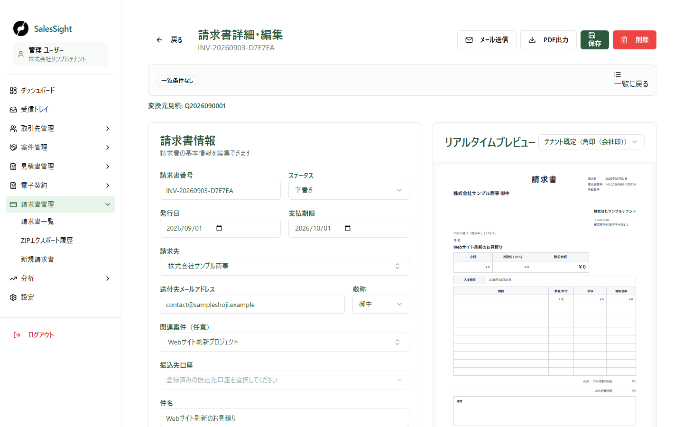
Task: Click the download icon on PDF出力
Action: click(532, 40)
